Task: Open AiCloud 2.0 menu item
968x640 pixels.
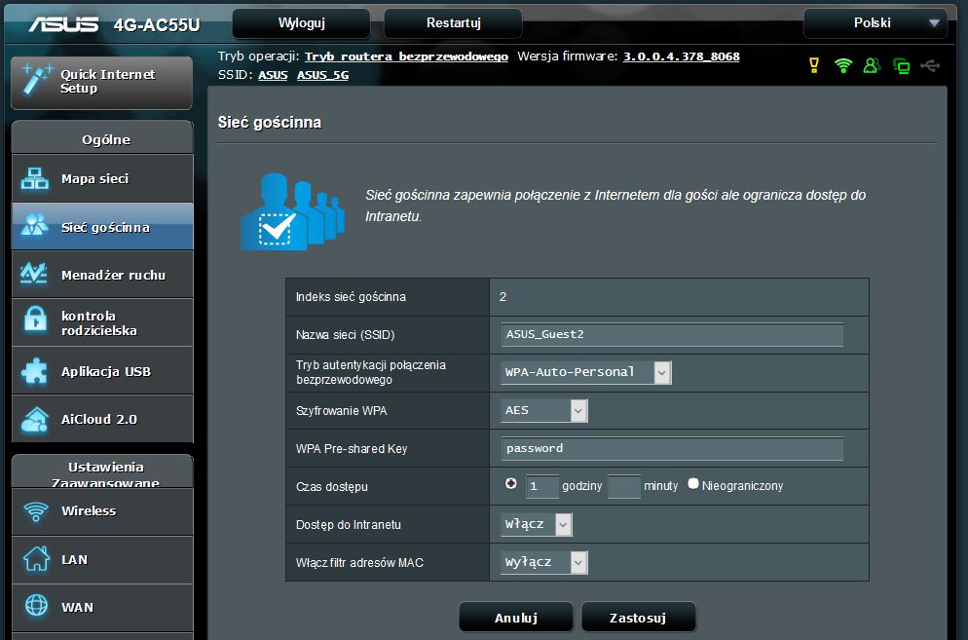Action: pos(102,420)
